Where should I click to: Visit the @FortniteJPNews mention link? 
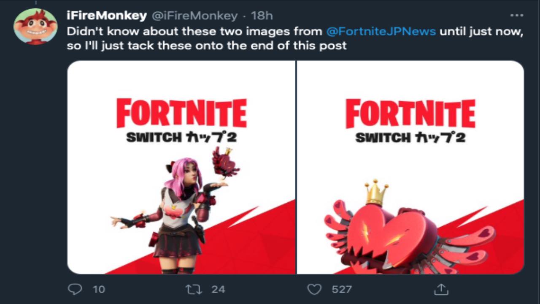pyautogui.click(x=381, y=31)
